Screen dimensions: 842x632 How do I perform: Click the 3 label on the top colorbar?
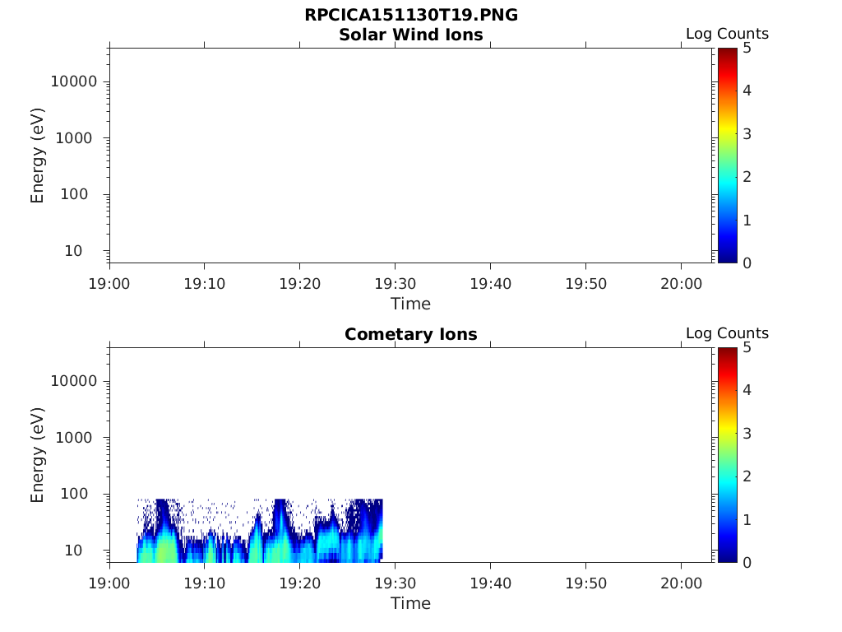(x=747, y=134)
